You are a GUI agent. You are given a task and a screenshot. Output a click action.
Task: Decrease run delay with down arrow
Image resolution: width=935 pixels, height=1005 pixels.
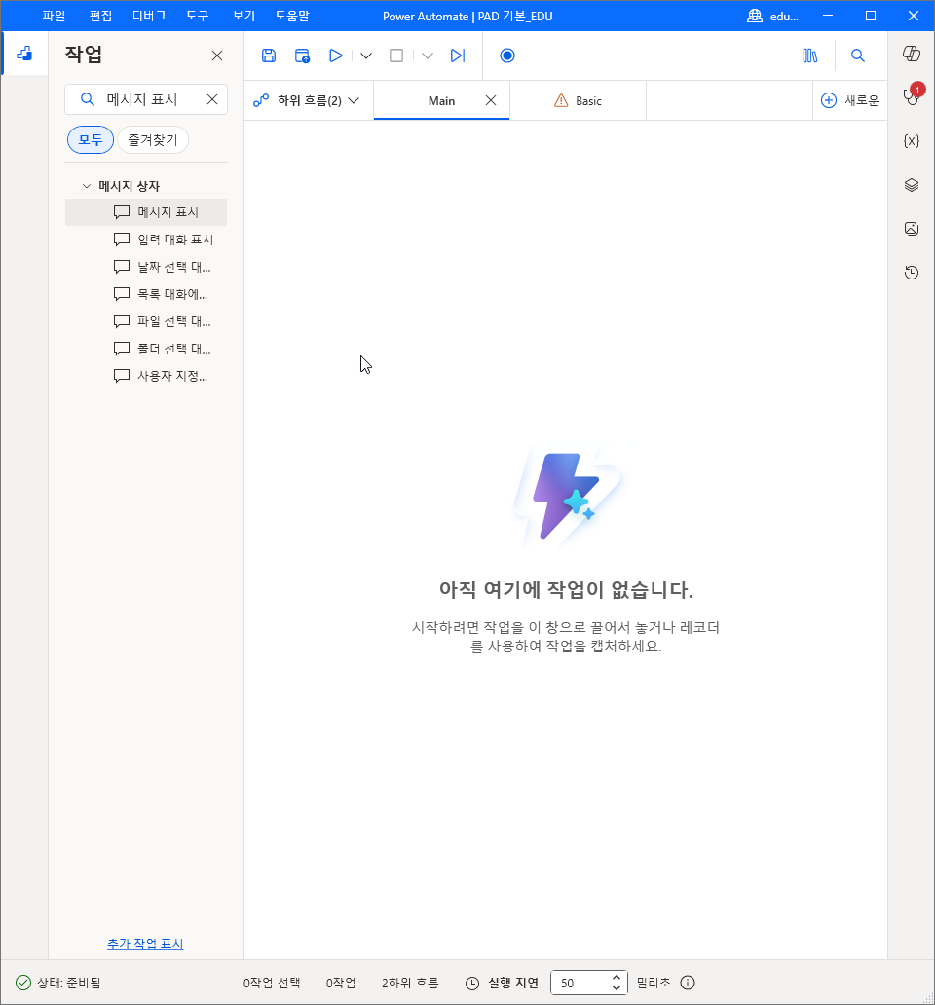(617, 988)
